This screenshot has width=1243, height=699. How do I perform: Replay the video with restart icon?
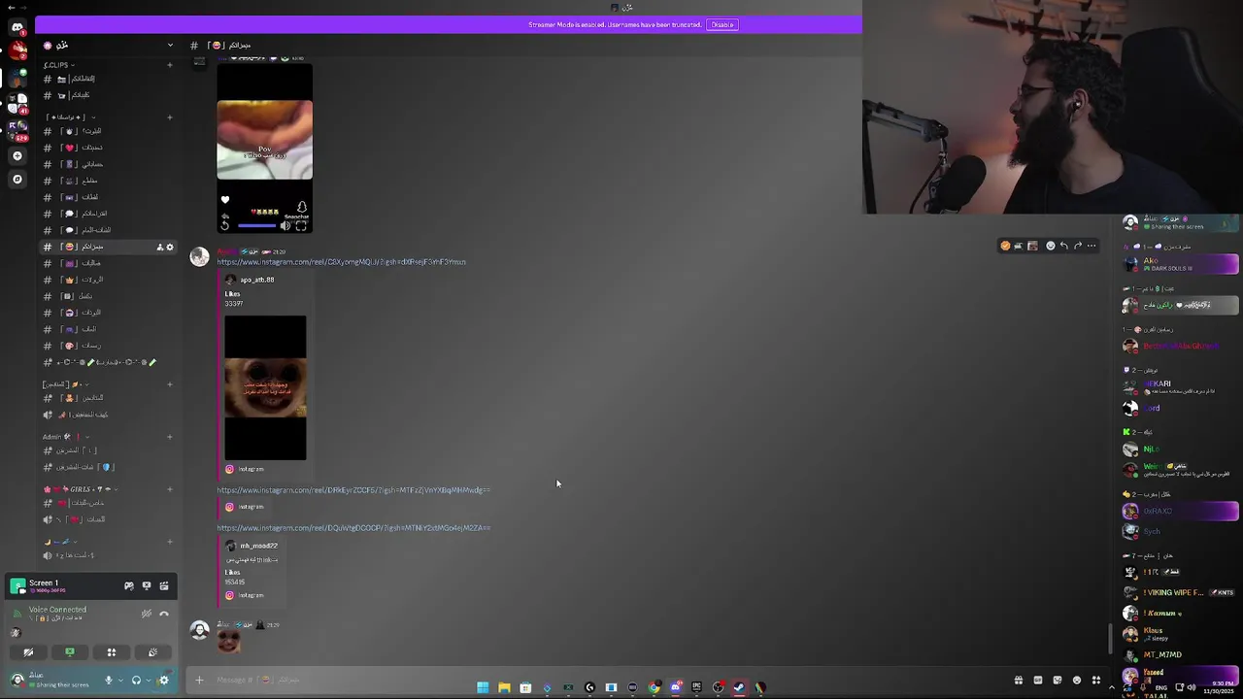point(224,225)
